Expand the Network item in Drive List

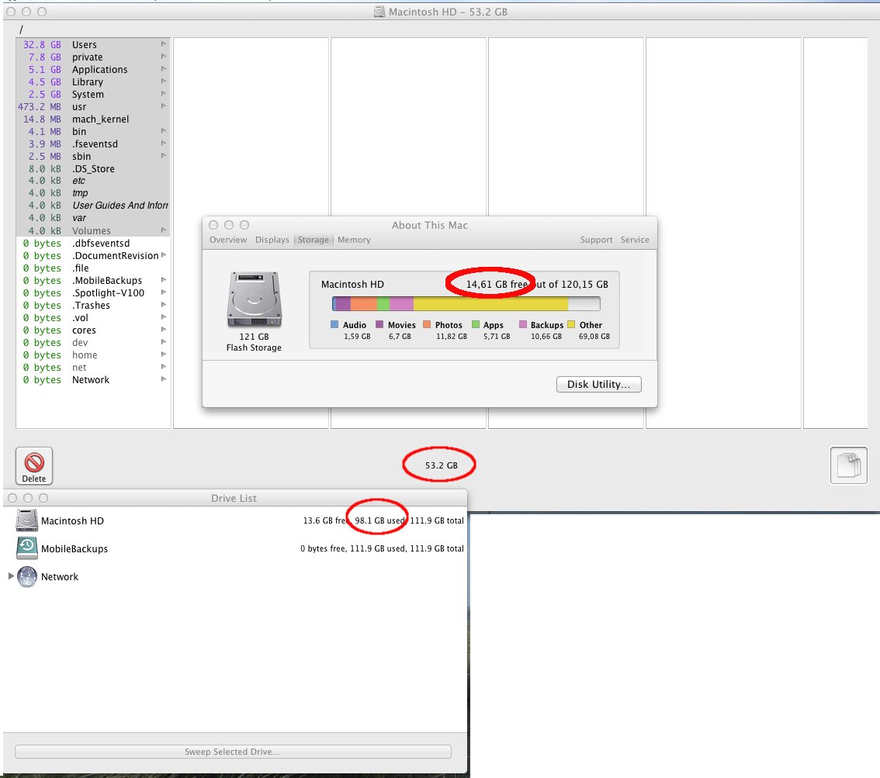pyautogui.click(x=11, y=576)
